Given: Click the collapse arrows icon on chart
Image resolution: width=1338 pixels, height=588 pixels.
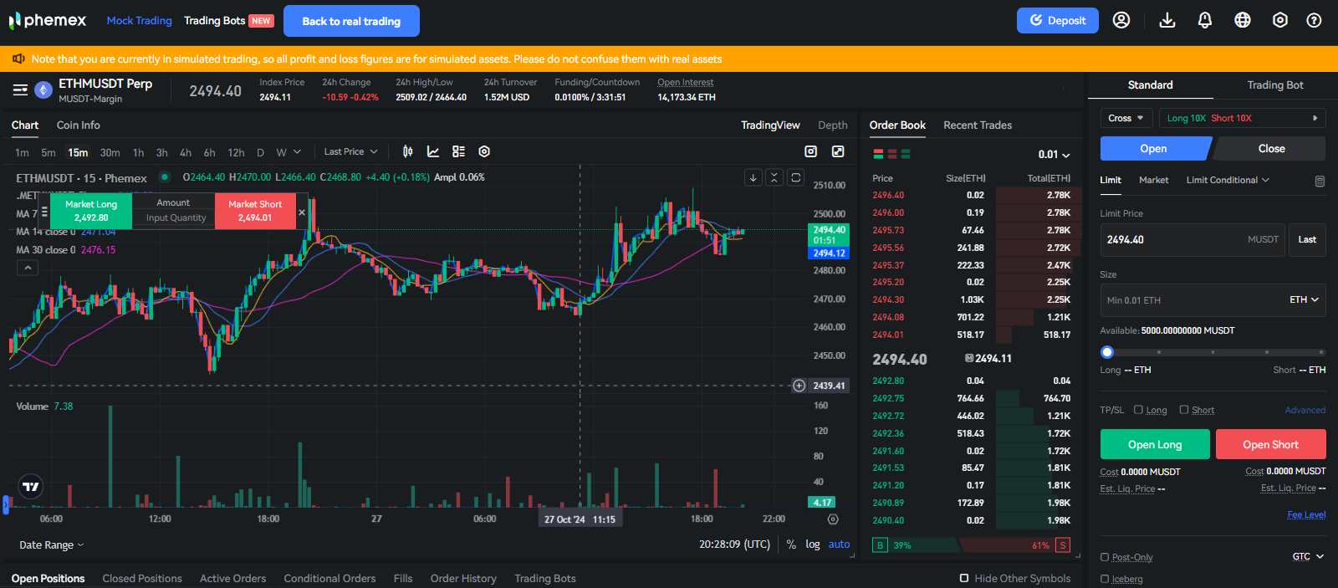Looking at the screenshot, I should (x=774, y=177).
